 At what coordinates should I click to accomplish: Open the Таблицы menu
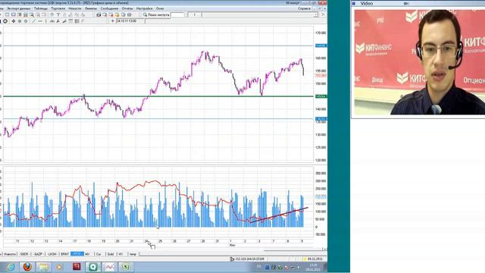pos(40,8)
